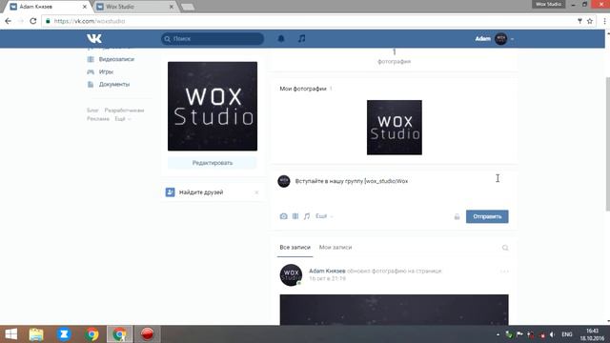Search wall posts with magnifier icon
The height and width of the screenshot is (343, 610).
point(505,248)
